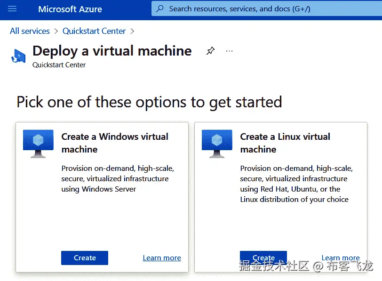Click the Quickstart Center subtitle under the title

[59, 65]
